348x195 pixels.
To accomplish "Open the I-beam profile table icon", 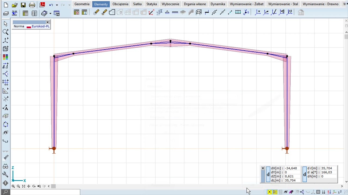I will 84,12.
